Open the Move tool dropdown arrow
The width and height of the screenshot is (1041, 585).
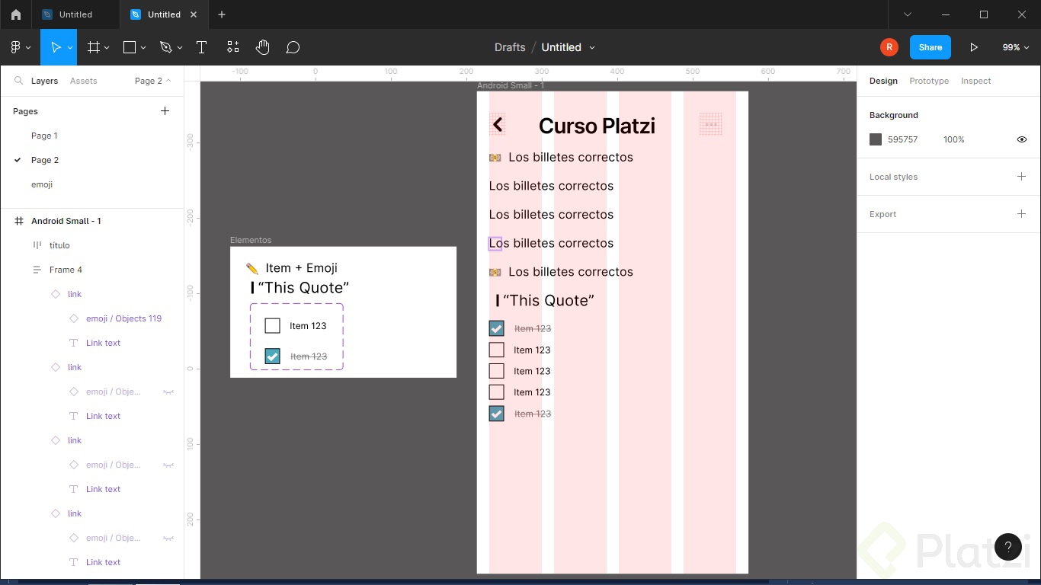[x=70, y=47]
